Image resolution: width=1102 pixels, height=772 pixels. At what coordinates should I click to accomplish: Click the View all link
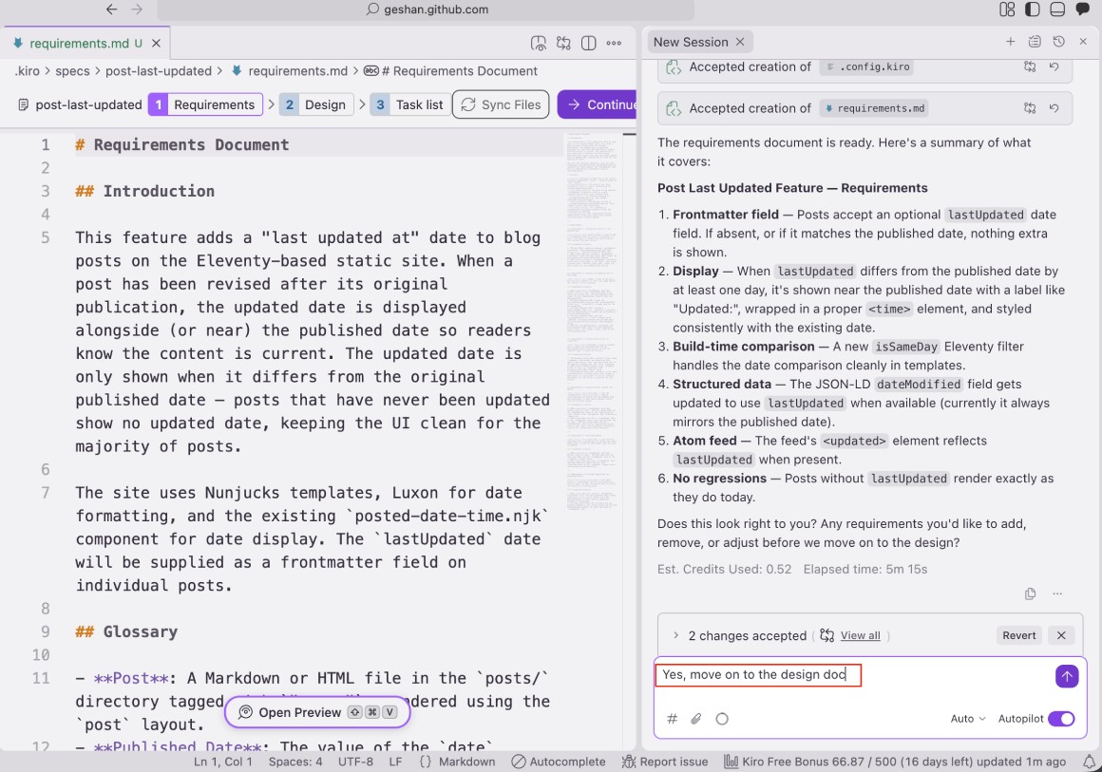(x=861, y=635)
